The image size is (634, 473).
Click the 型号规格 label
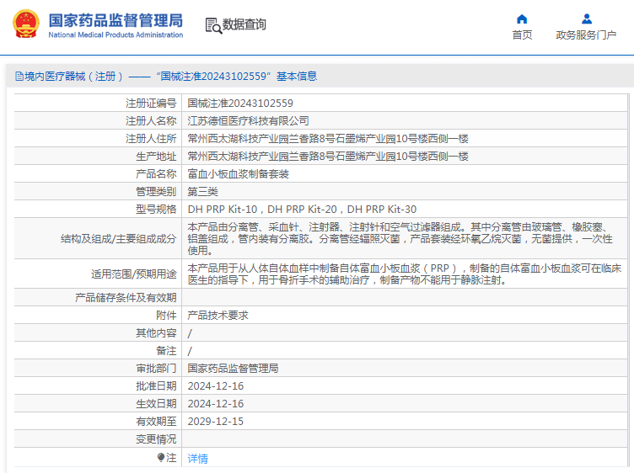tap(156, 210)
